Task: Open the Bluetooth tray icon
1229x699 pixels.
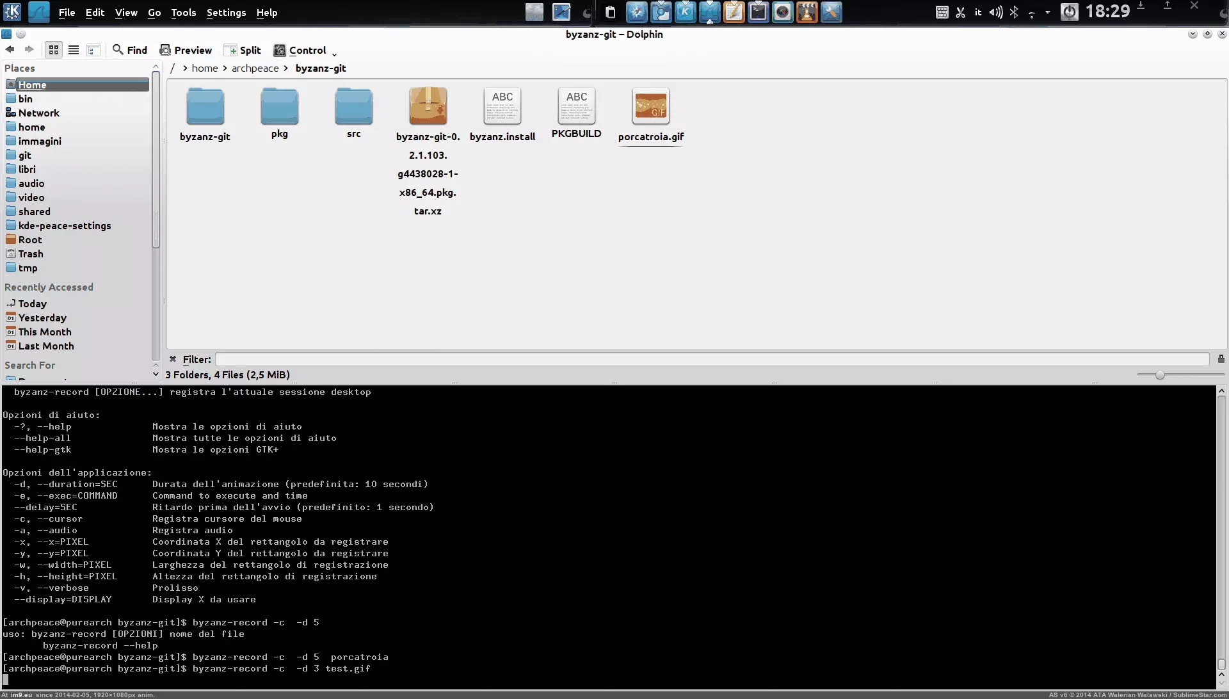Action: 1014,12
